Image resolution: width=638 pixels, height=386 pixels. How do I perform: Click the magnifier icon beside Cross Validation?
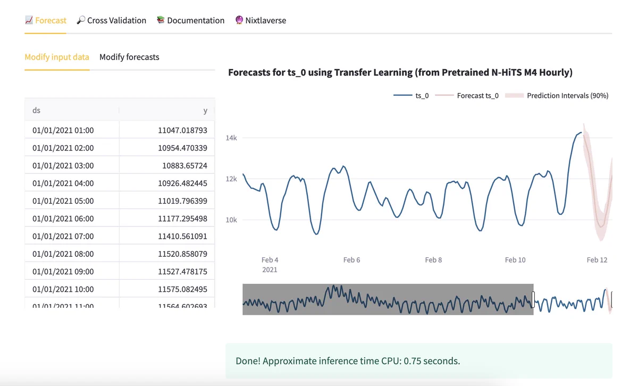81,20
